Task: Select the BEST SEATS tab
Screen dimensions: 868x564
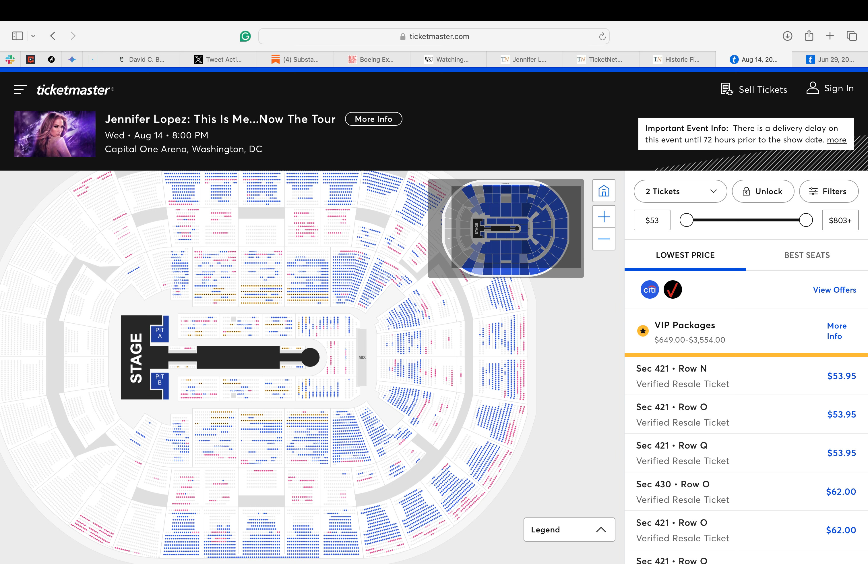Action: click(807, 255)
